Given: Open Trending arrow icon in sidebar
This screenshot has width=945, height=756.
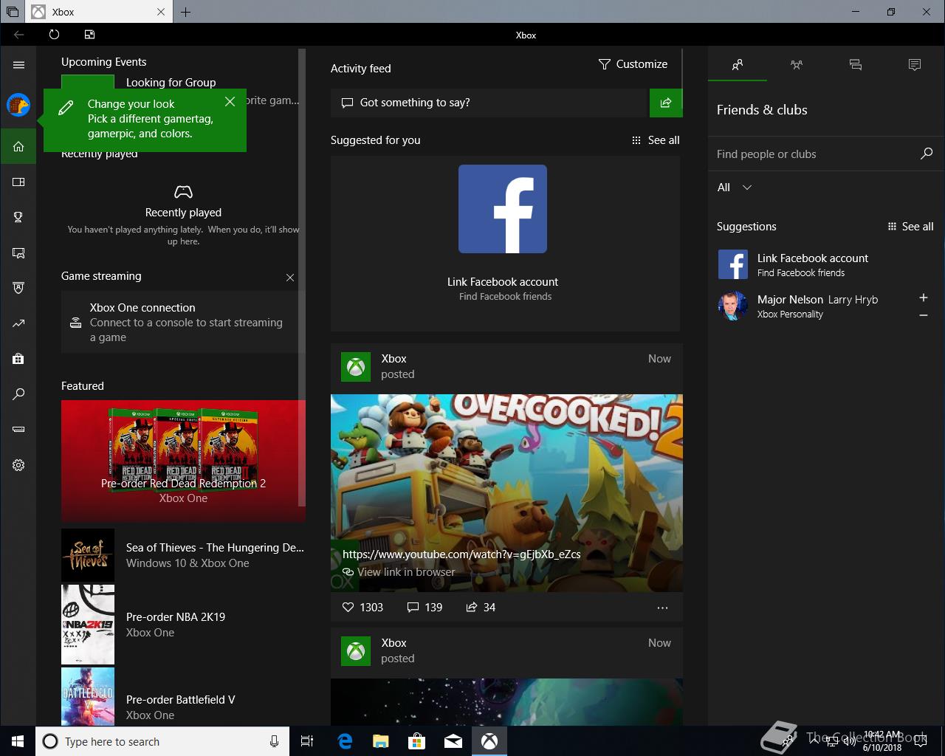Looking at the screenshot, I should tap(18, 323).
